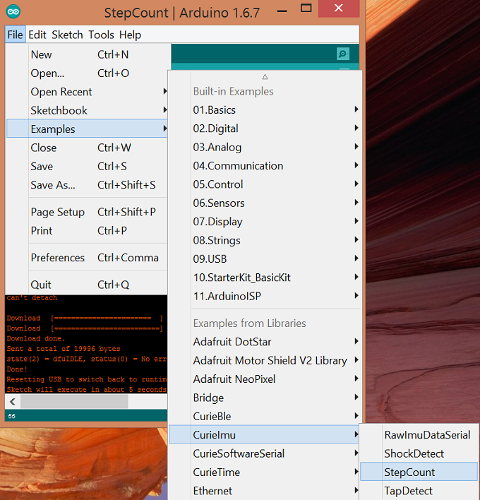
Task: Open Preferences from the File menu
Action: [87, 258]
